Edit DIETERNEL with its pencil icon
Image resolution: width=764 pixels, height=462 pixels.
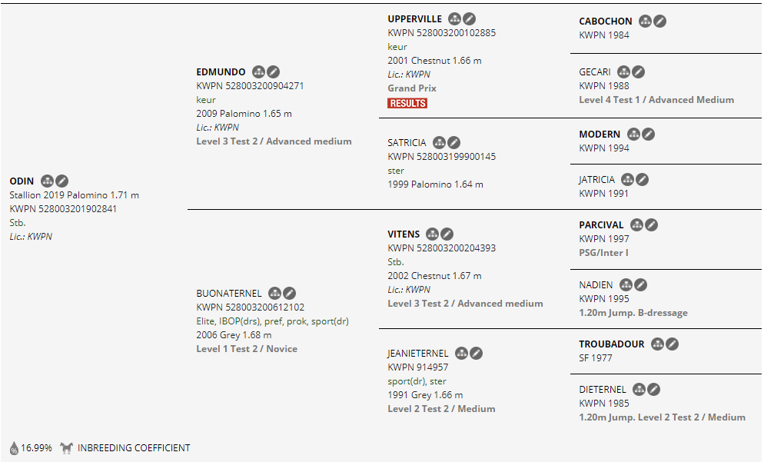[653, 389]
